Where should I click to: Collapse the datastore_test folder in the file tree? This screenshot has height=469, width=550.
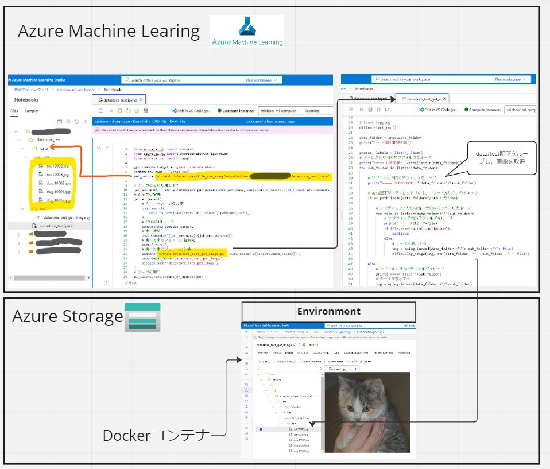20,139
